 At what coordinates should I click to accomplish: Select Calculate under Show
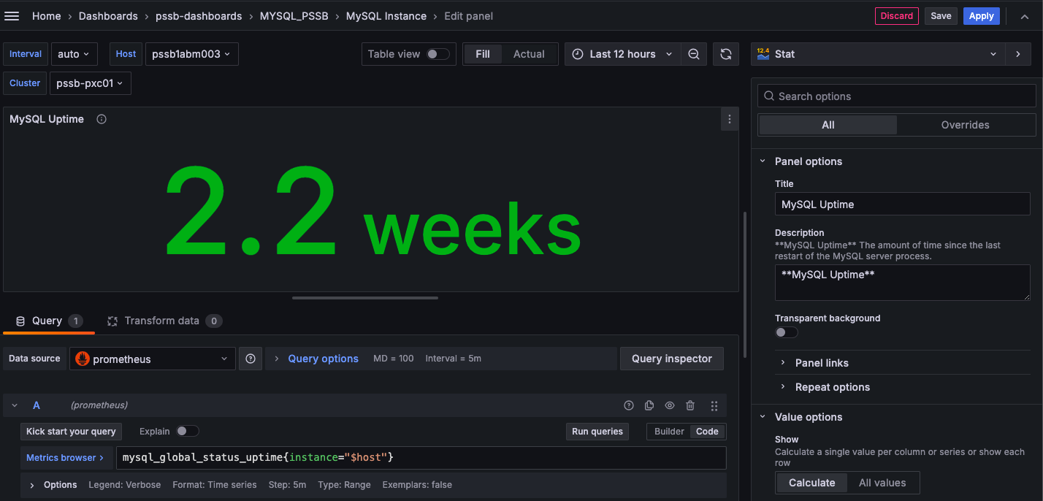pos(811,483)
